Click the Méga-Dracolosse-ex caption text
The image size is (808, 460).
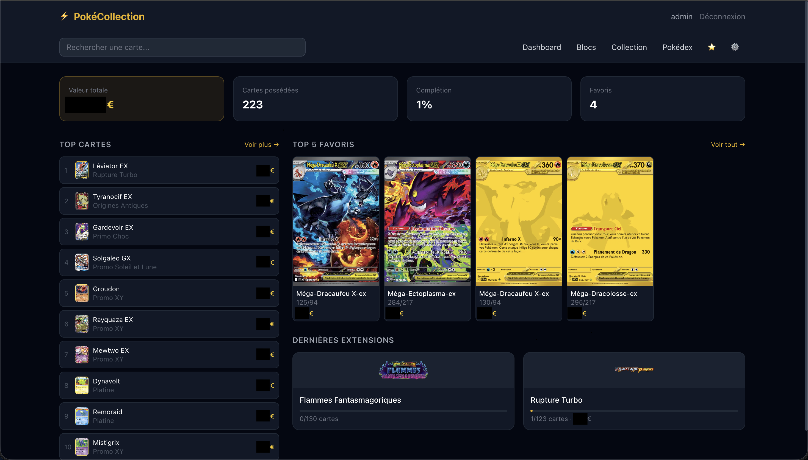click(x=604, y=293)
